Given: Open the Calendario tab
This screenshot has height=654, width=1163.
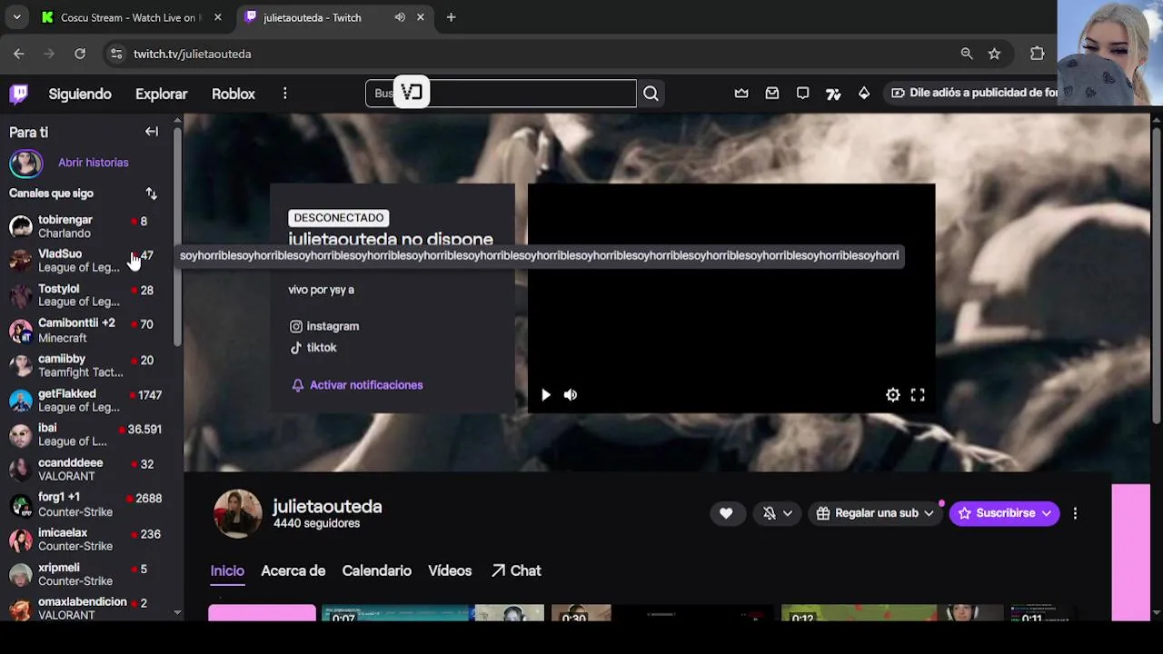Looking at the screenshot, I should click(x=376, y=570).
